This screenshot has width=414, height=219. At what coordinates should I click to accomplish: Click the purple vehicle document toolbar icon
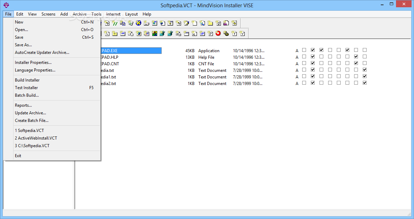[x=226, y=23]
